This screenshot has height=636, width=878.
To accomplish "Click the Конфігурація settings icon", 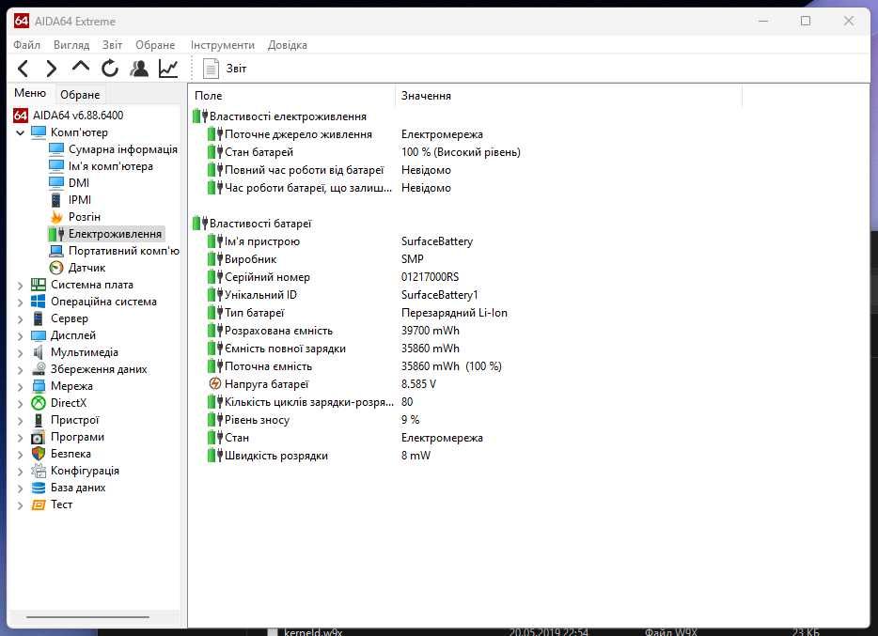I will point(39,471).
